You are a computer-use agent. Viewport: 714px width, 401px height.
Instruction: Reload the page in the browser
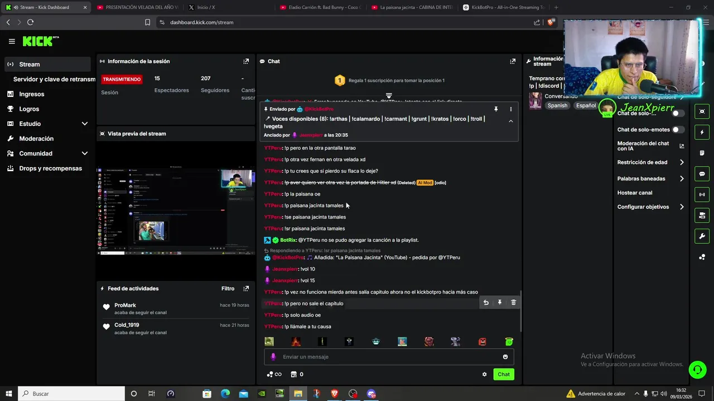(30, 22)
